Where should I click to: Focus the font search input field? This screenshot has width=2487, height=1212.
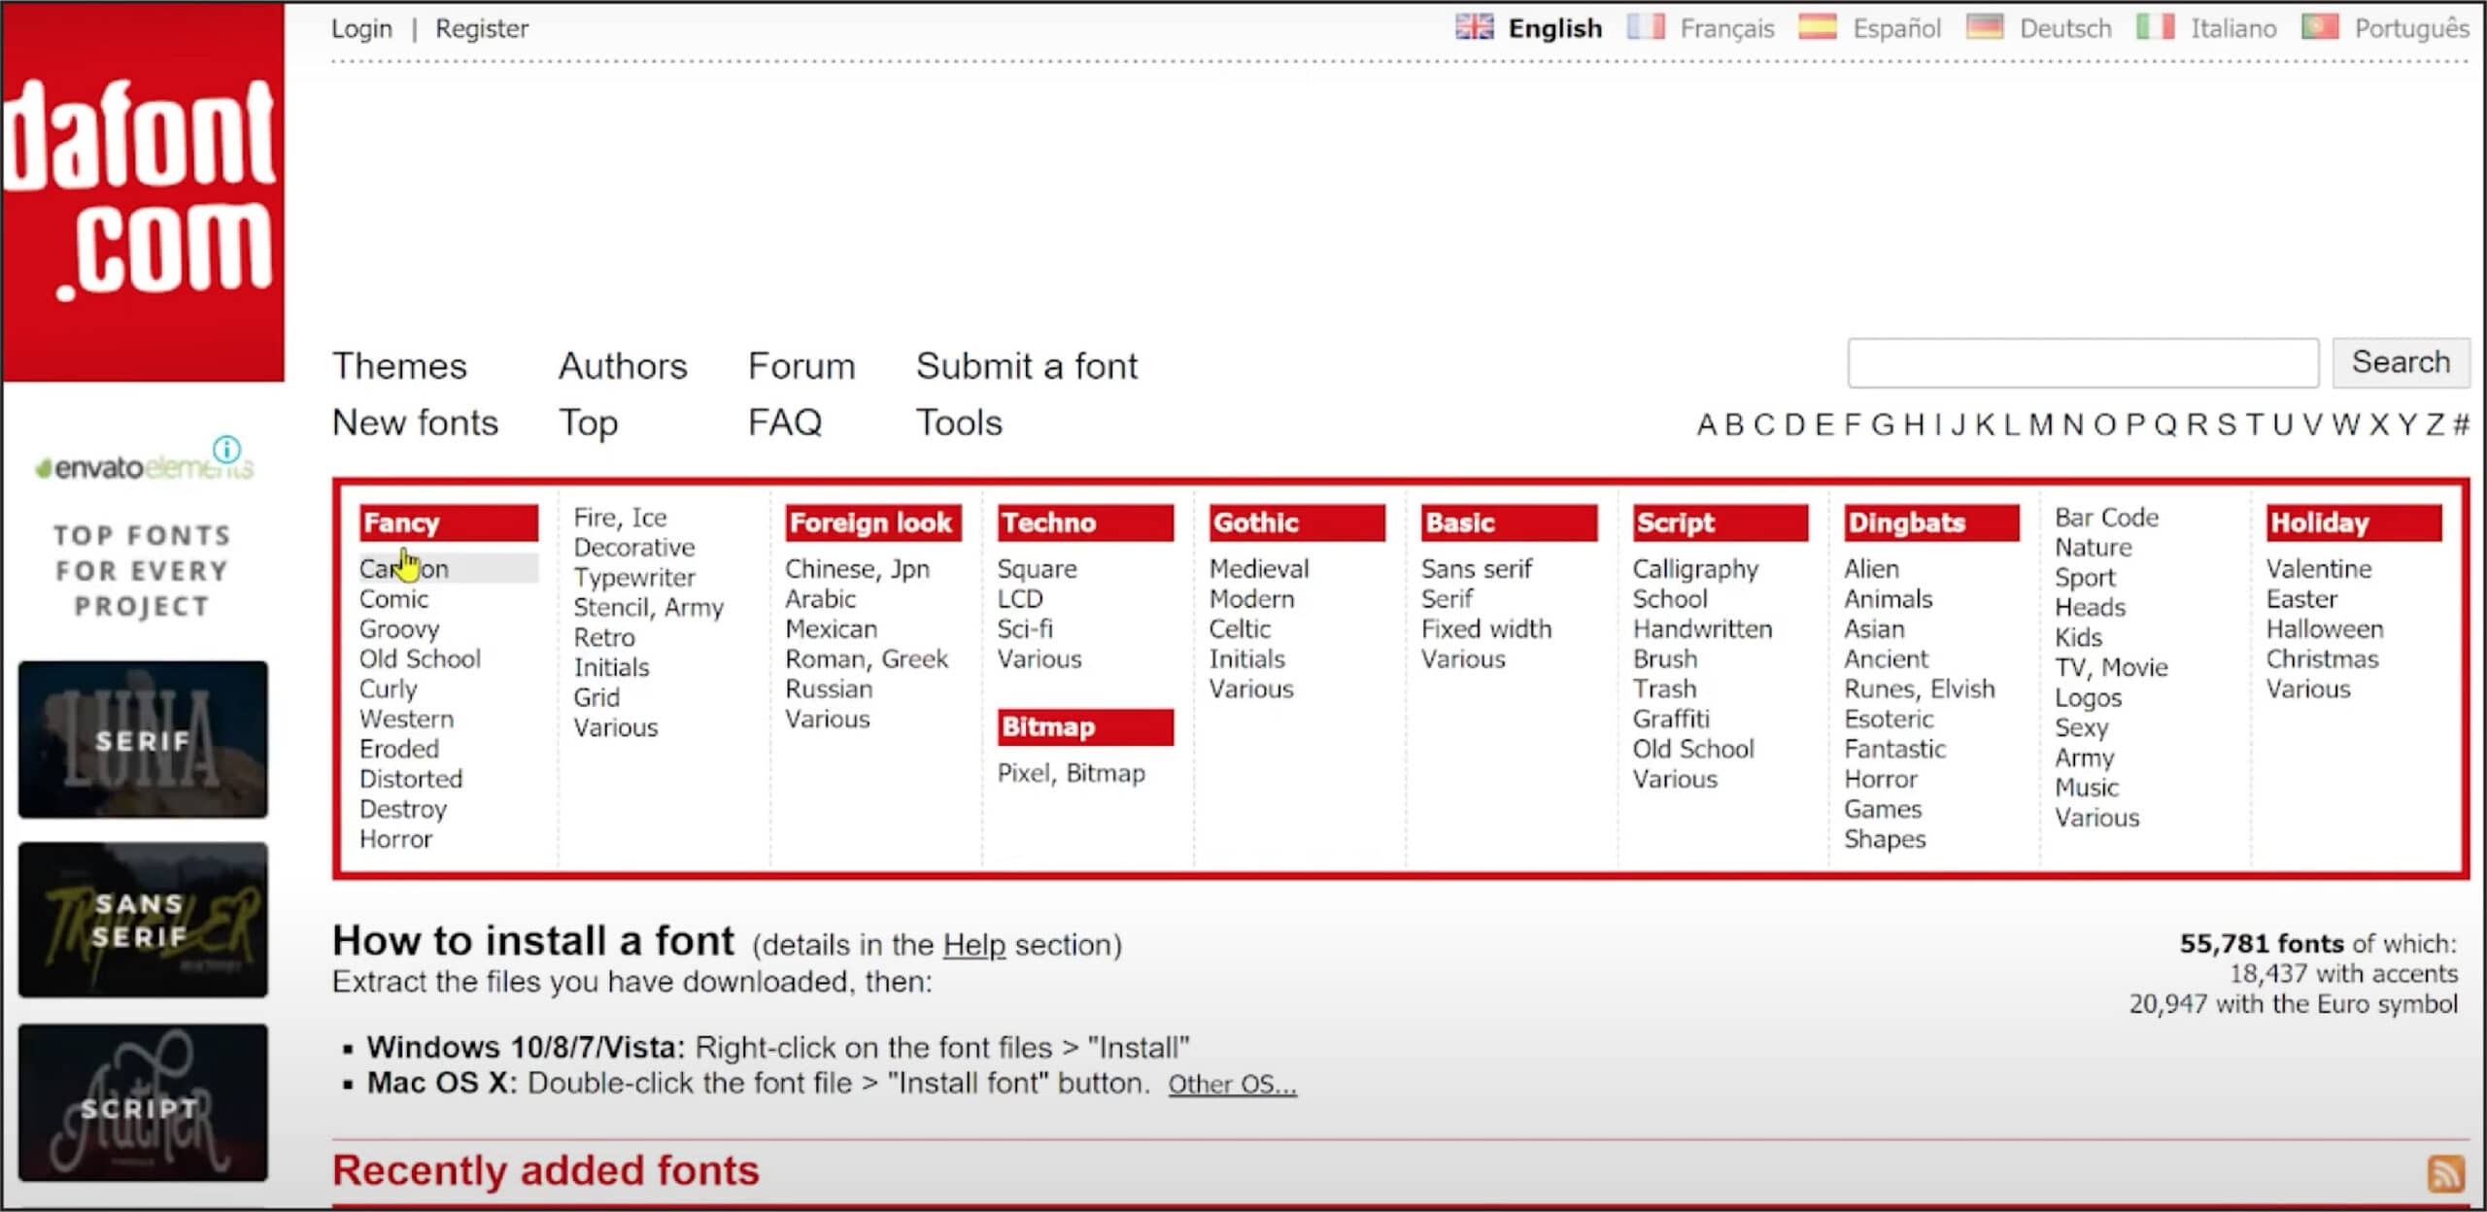coord(2083,363)
